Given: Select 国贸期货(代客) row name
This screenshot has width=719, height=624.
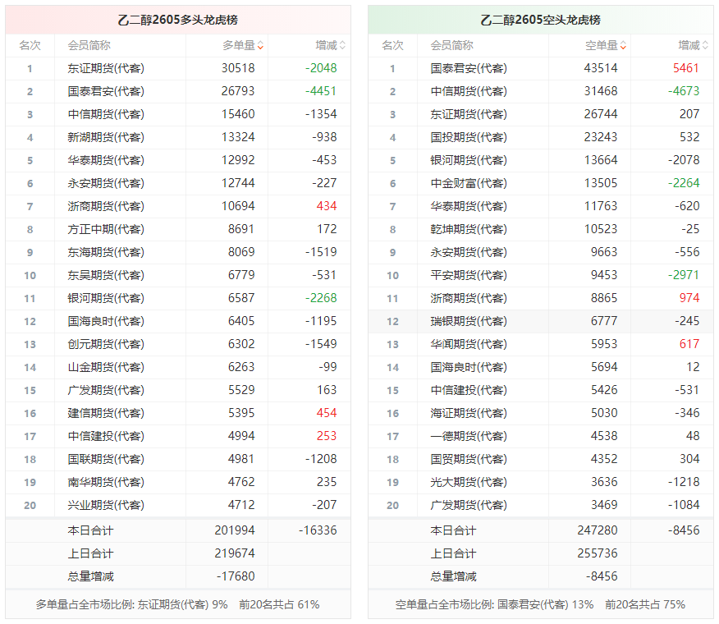Looking at the screenshot, I should coord(469,459).
